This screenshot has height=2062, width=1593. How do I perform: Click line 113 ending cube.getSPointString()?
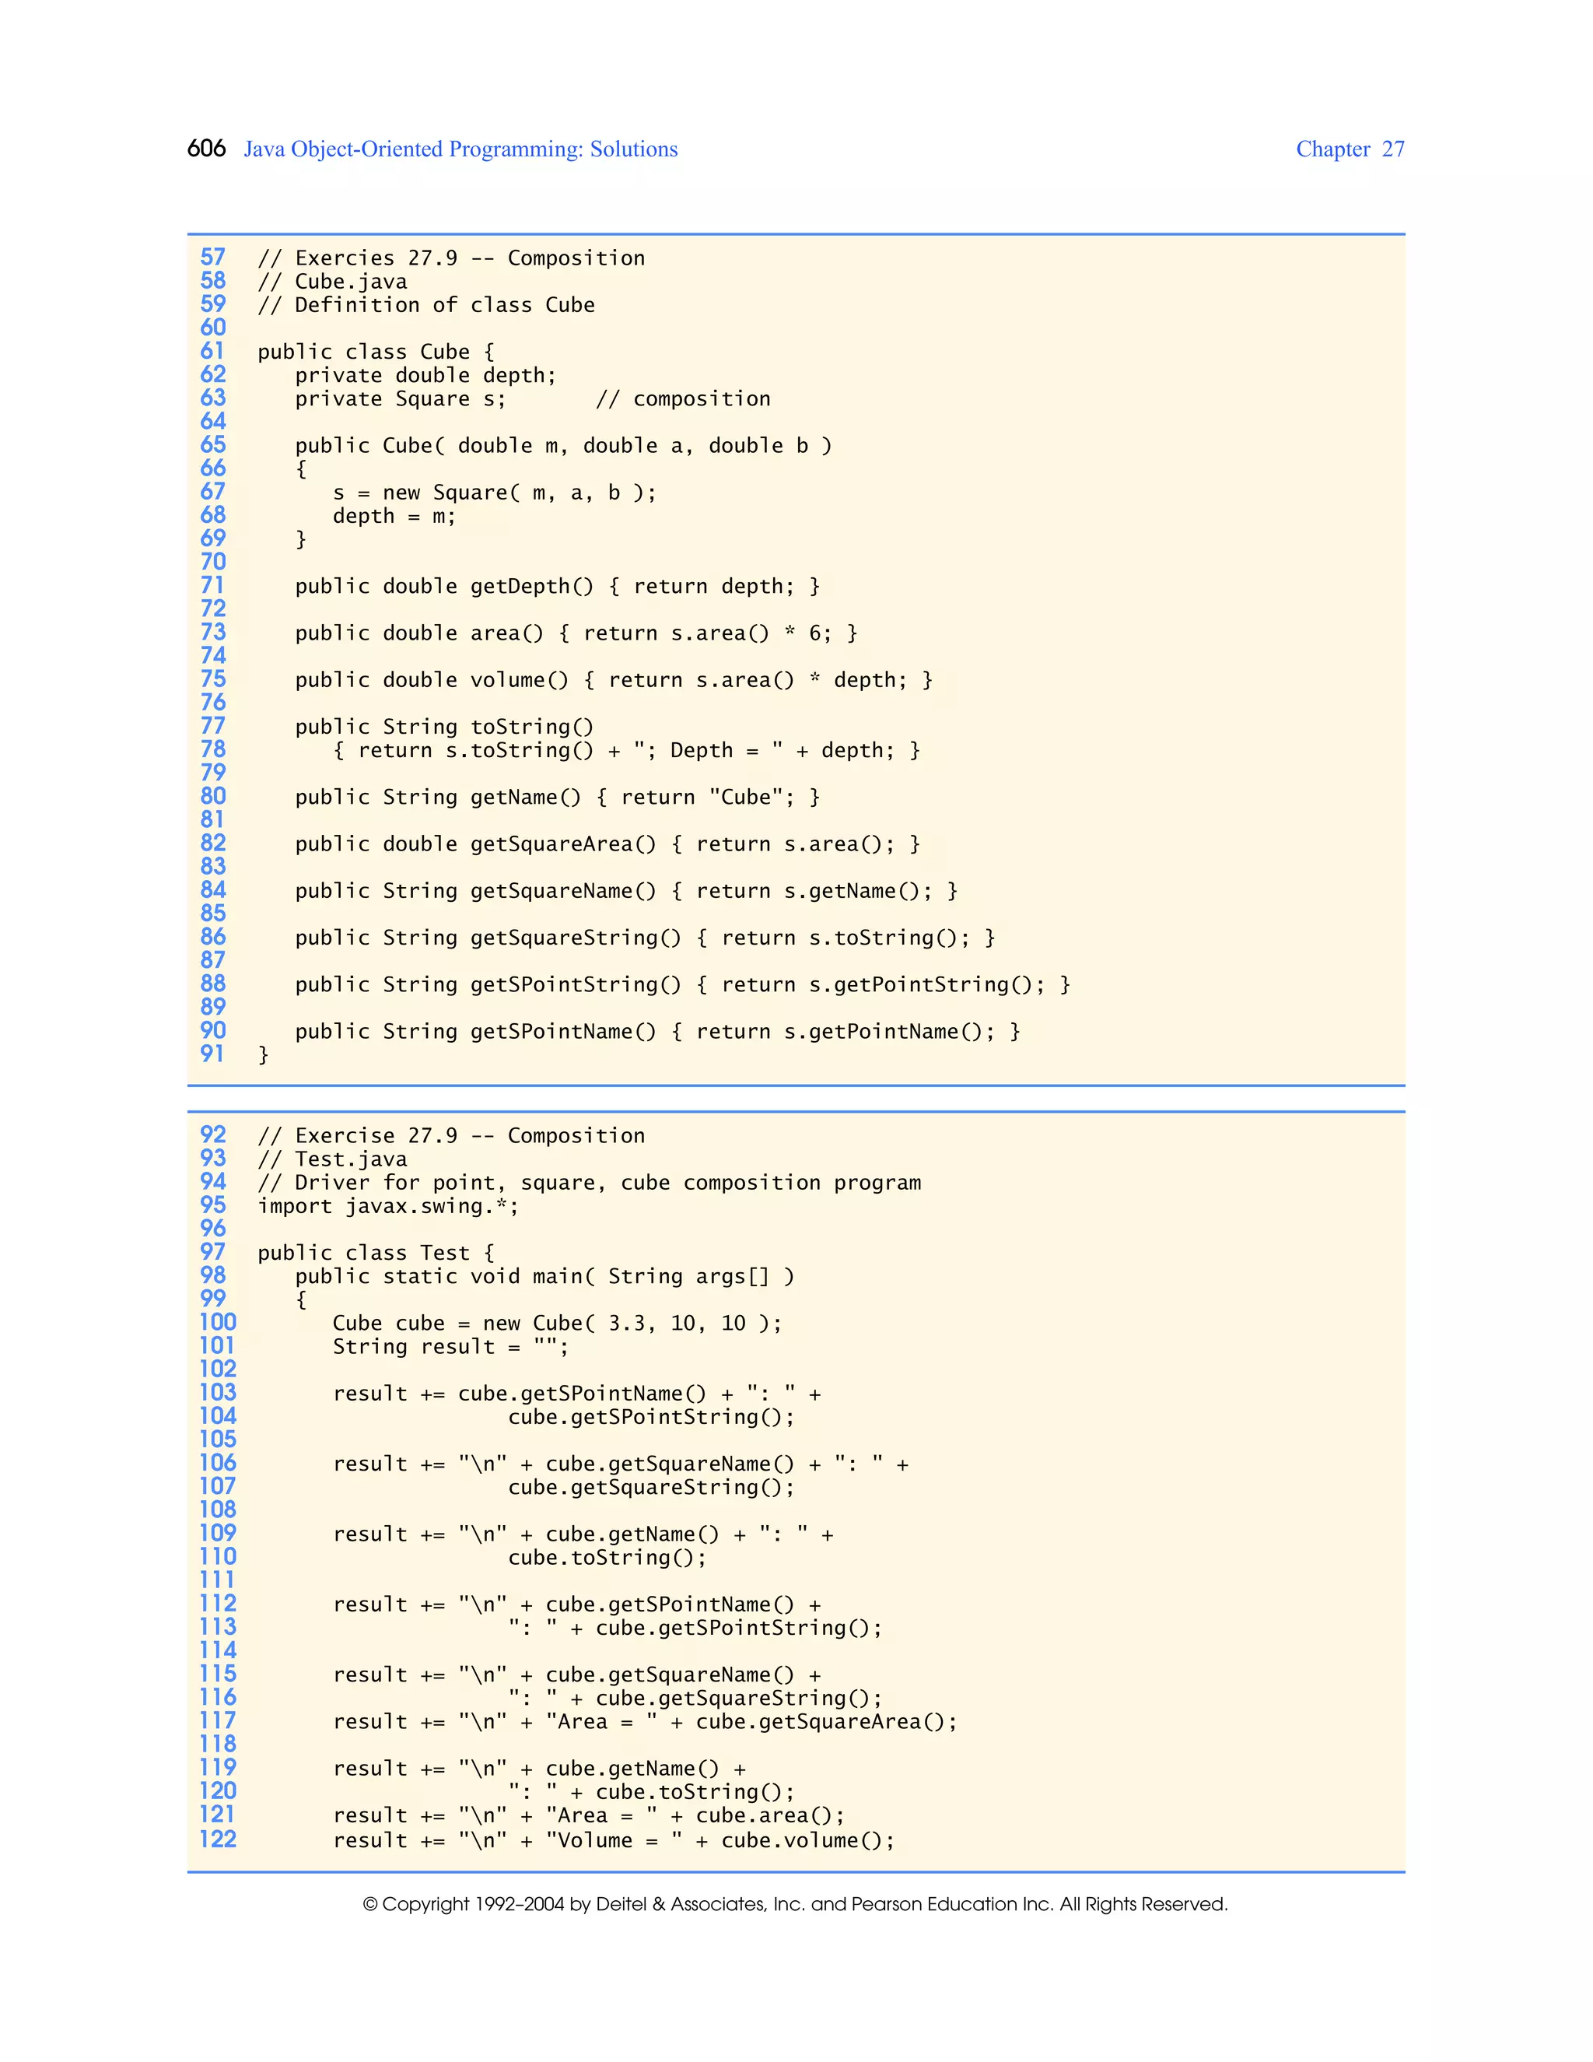tap(695, 1629)
